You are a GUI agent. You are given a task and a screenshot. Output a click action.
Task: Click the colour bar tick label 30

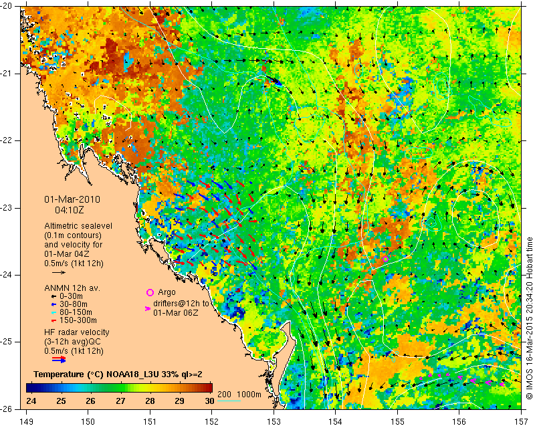click(209, 401)
